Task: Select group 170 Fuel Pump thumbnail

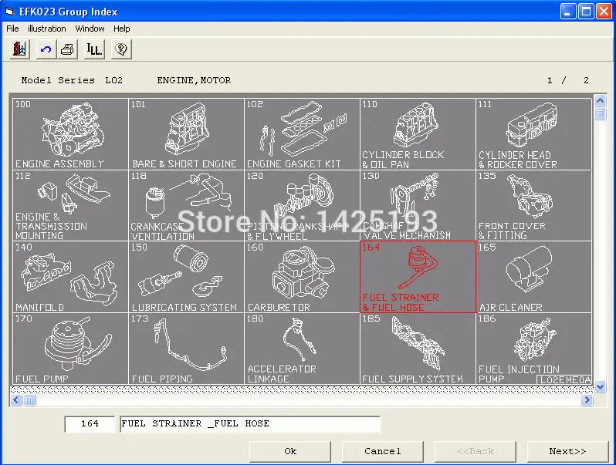Action: [70, 349]
